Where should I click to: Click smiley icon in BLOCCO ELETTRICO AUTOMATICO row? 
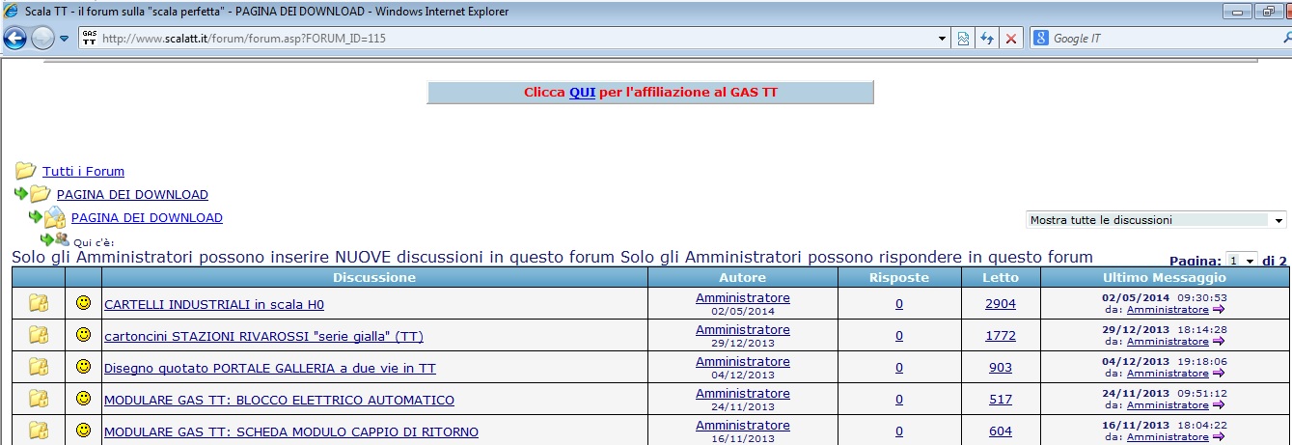coord(83,399)
